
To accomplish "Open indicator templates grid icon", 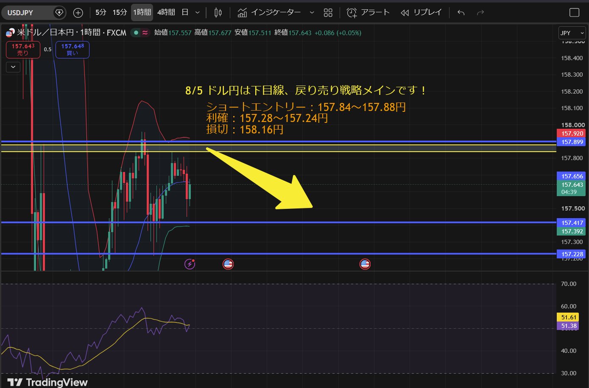I will tap(328, 13).
